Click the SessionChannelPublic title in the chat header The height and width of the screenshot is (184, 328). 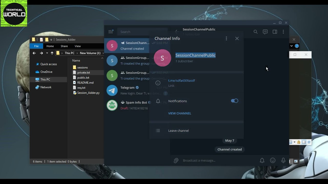tap(199, 29)
